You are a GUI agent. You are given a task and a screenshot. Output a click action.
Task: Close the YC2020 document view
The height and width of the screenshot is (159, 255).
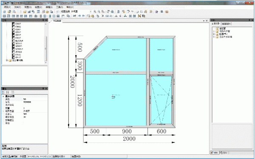pos(207,21)
